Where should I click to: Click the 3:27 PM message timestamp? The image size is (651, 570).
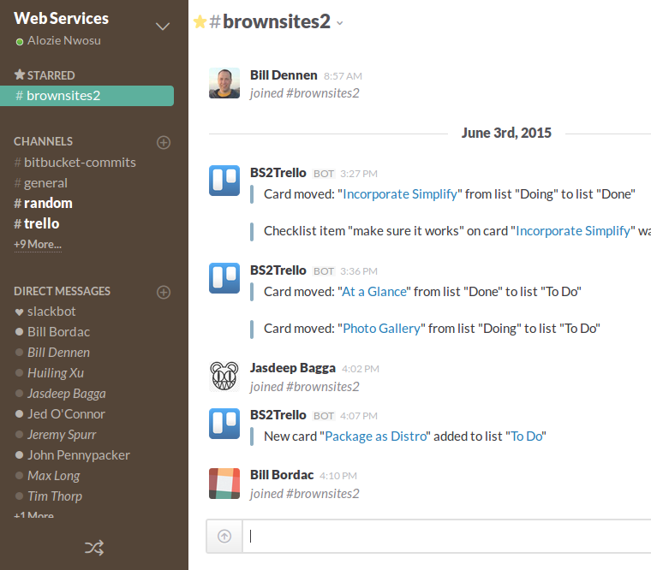tap(359, 174)
